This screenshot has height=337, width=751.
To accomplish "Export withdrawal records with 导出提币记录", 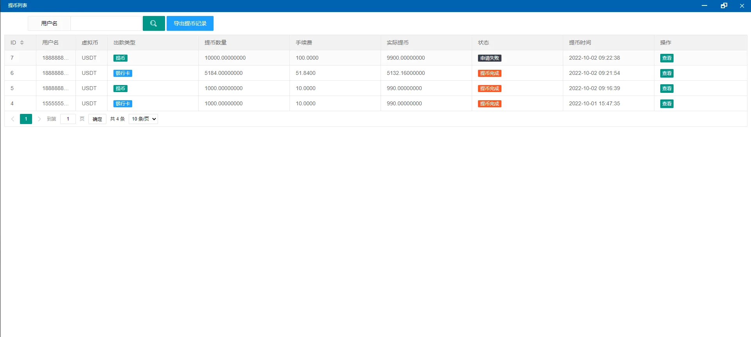I will (190, 23).
